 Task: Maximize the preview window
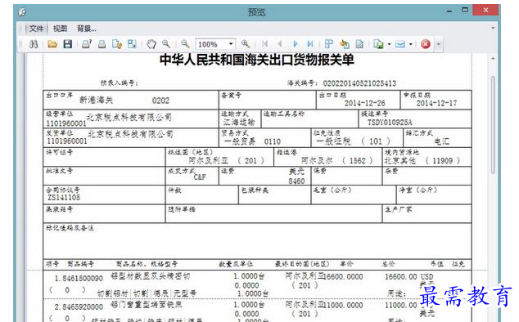click(x=465, y=10)
